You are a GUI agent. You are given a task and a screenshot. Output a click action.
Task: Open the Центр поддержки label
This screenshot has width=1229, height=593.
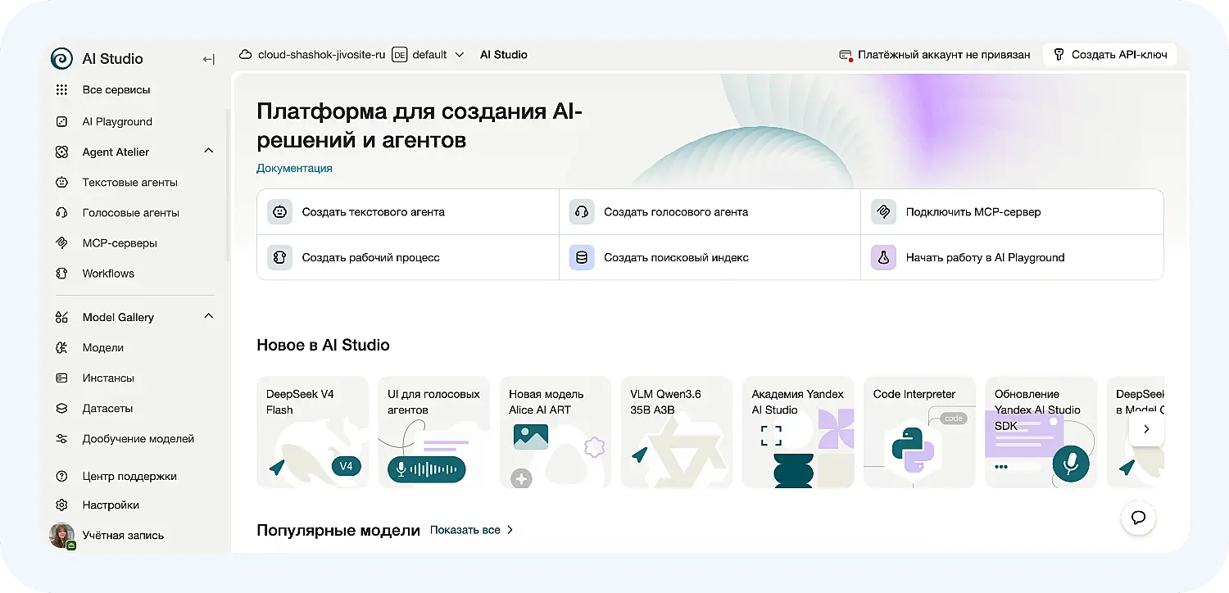[x=129, y=476]
